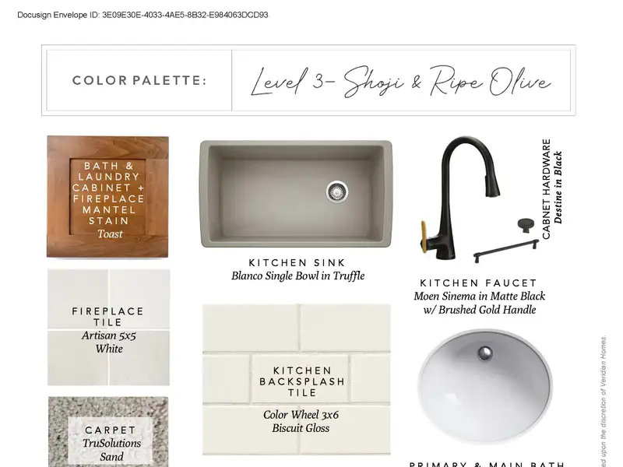
Task: Select the Cabinet Hardware vertical label
Action: pyautogui.click(x=547, y=189)
